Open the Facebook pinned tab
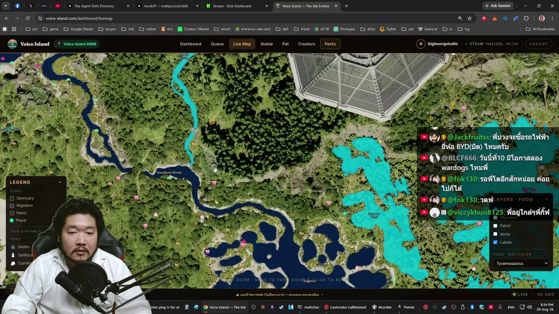 (x=17, y=6)
